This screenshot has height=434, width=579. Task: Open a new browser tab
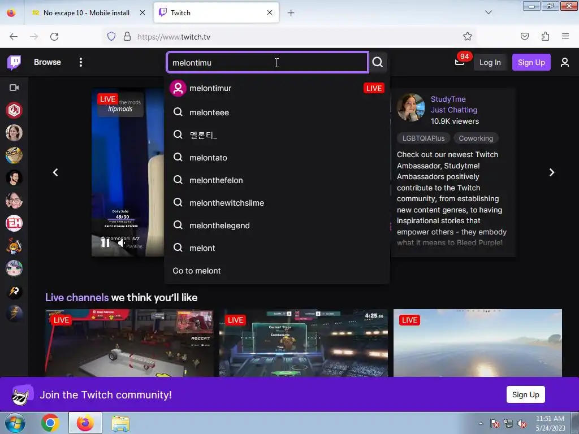click(291, 13)
